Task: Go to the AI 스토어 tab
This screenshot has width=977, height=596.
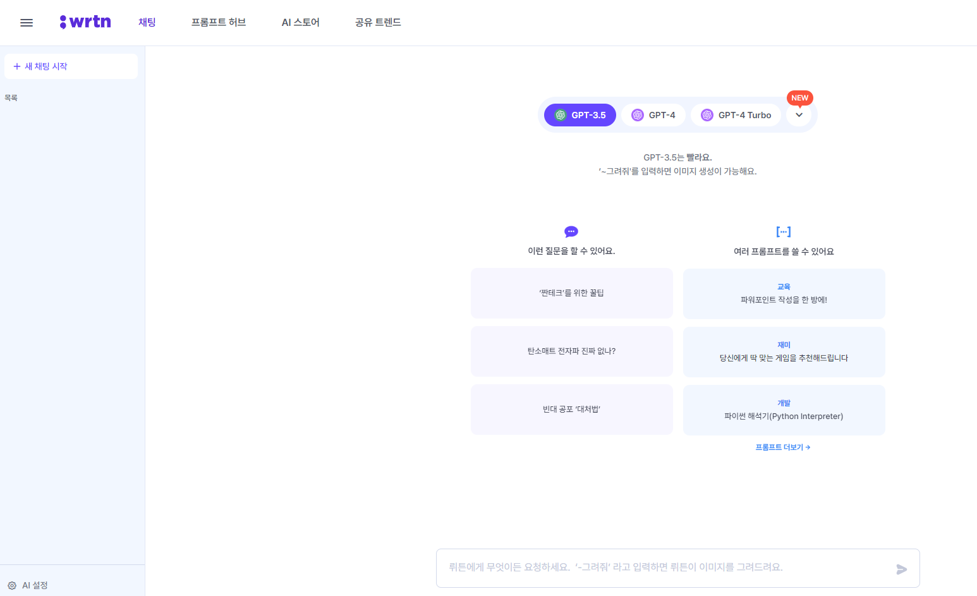Action: point(301,22)
